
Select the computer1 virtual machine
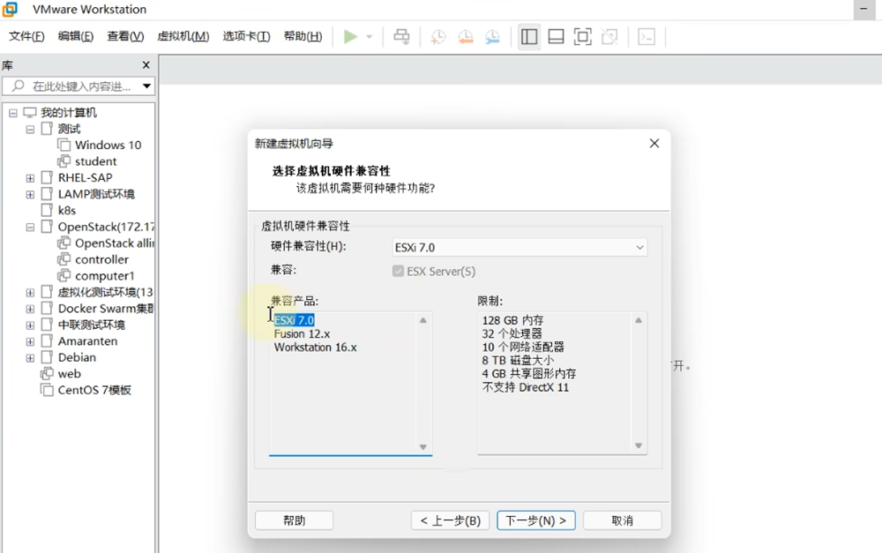click(104, 276)
